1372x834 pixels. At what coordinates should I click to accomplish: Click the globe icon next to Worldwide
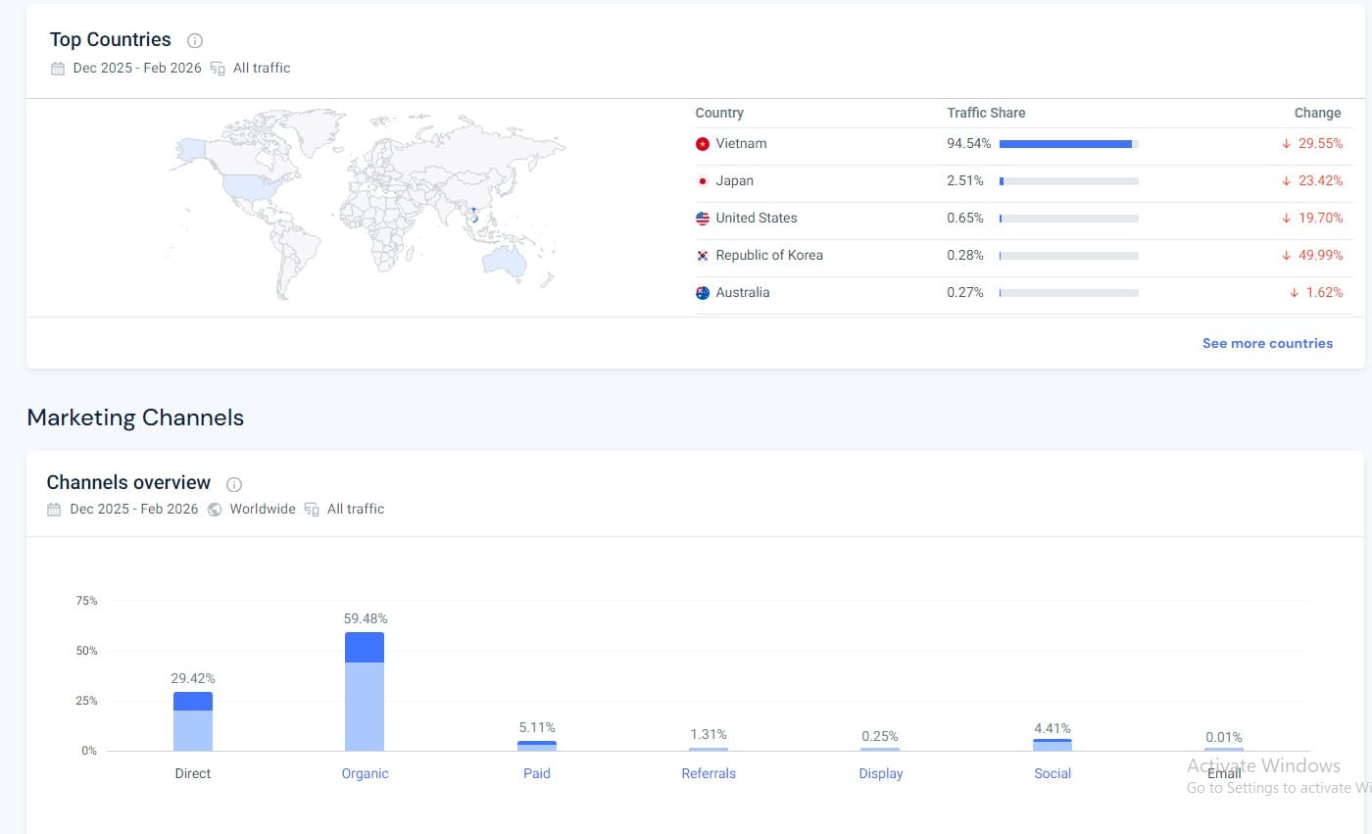click(215, 510)
